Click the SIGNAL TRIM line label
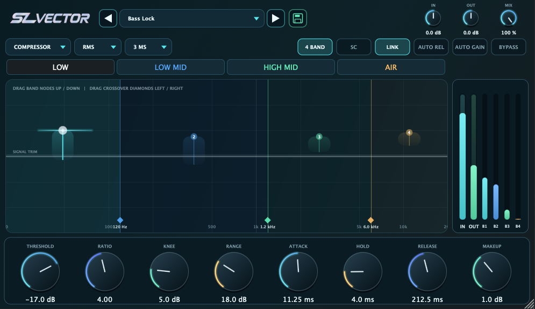Image resolution: width=535 pixels, height=309 pixels. pos(25,152)
